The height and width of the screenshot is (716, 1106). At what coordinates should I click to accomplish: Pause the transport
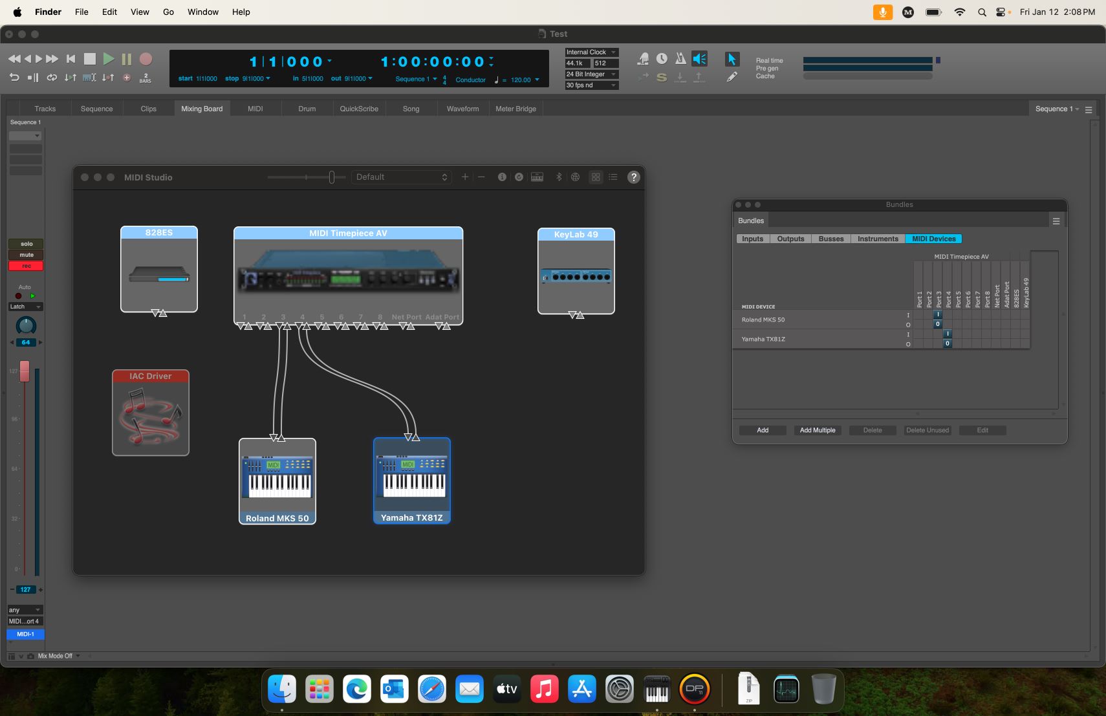(x=127, y=59)
